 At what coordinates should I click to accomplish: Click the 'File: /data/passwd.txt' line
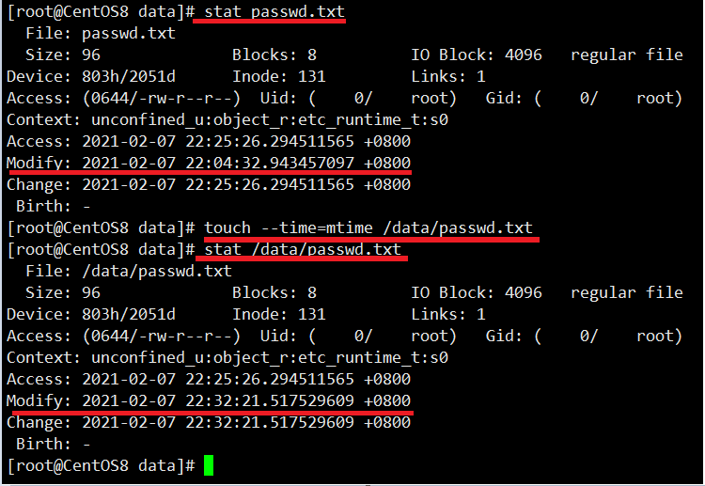click(129, 271)
